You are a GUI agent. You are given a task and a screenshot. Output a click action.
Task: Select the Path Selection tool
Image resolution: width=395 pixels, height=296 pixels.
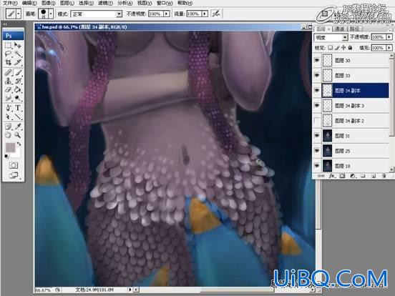[x=9, y=117]
